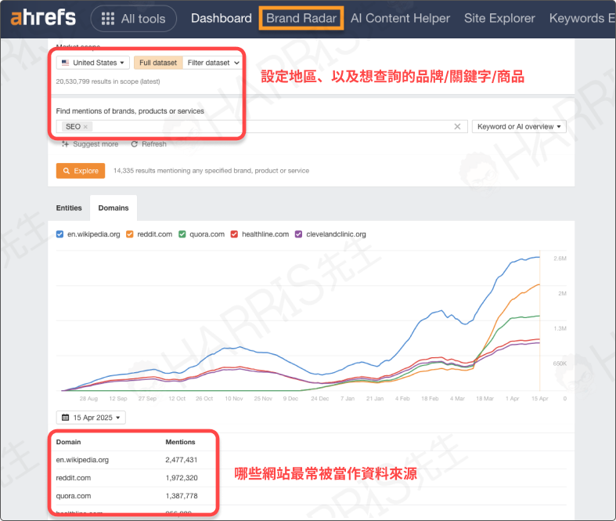The height and width of the screenshot is (521, 616).
Task: Open the Keywords Explorer menu item
Action: pos(582,18)
